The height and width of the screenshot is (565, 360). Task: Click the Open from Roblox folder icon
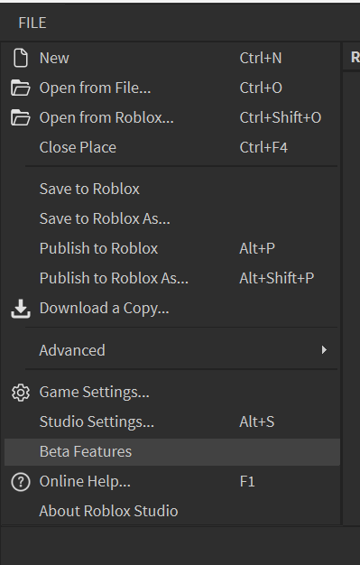coord(21,118)
